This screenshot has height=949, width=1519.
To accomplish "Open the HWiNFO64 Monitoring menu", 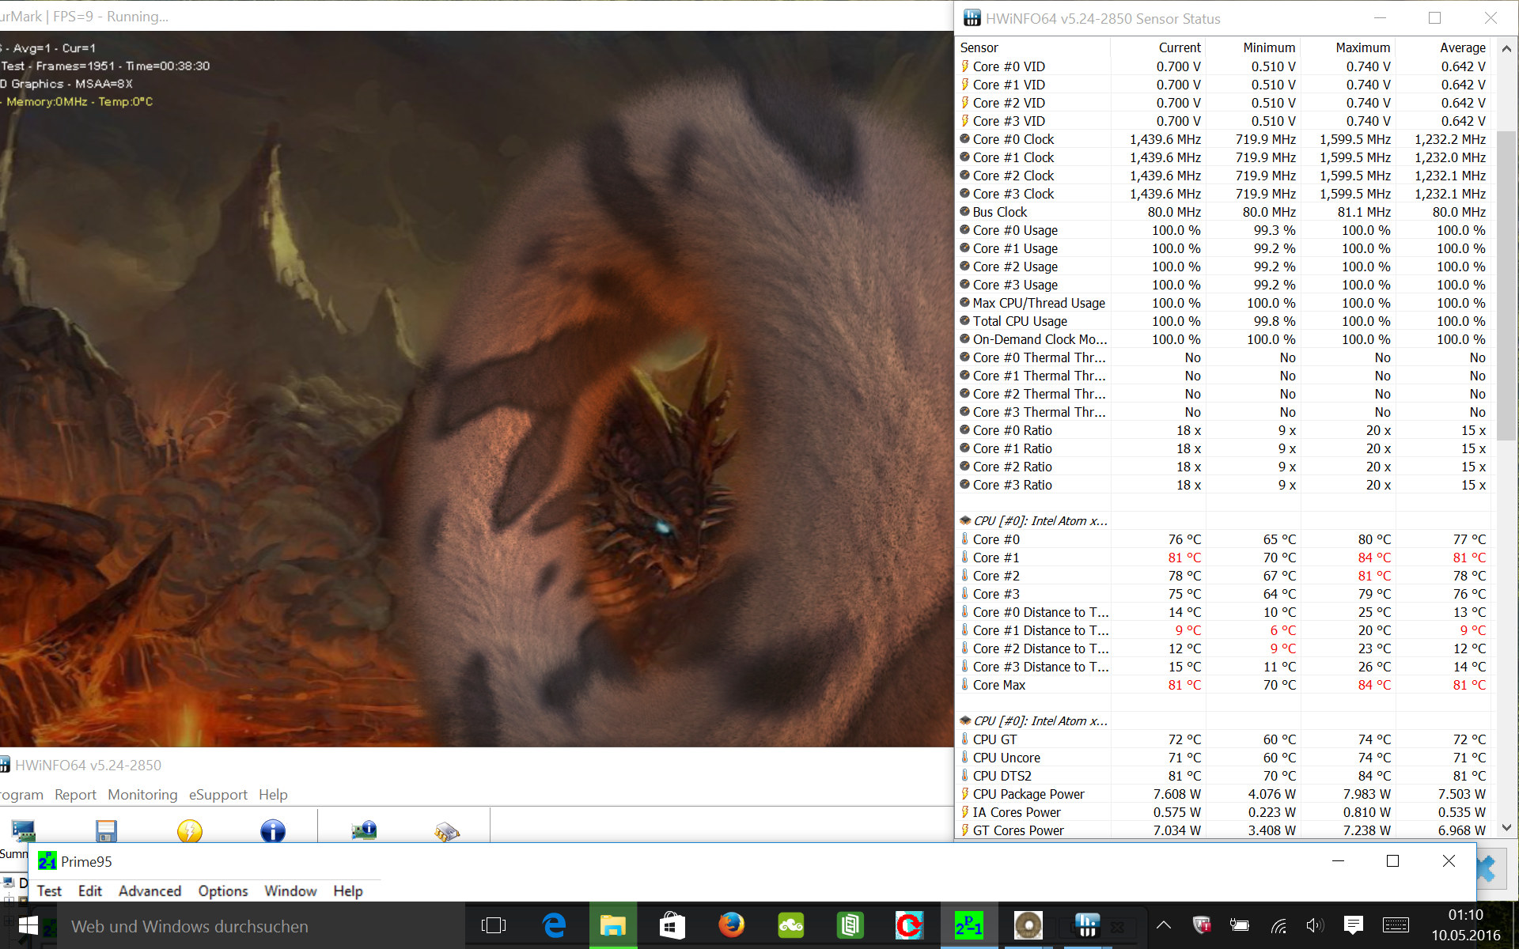I will [x=142, y=795].
